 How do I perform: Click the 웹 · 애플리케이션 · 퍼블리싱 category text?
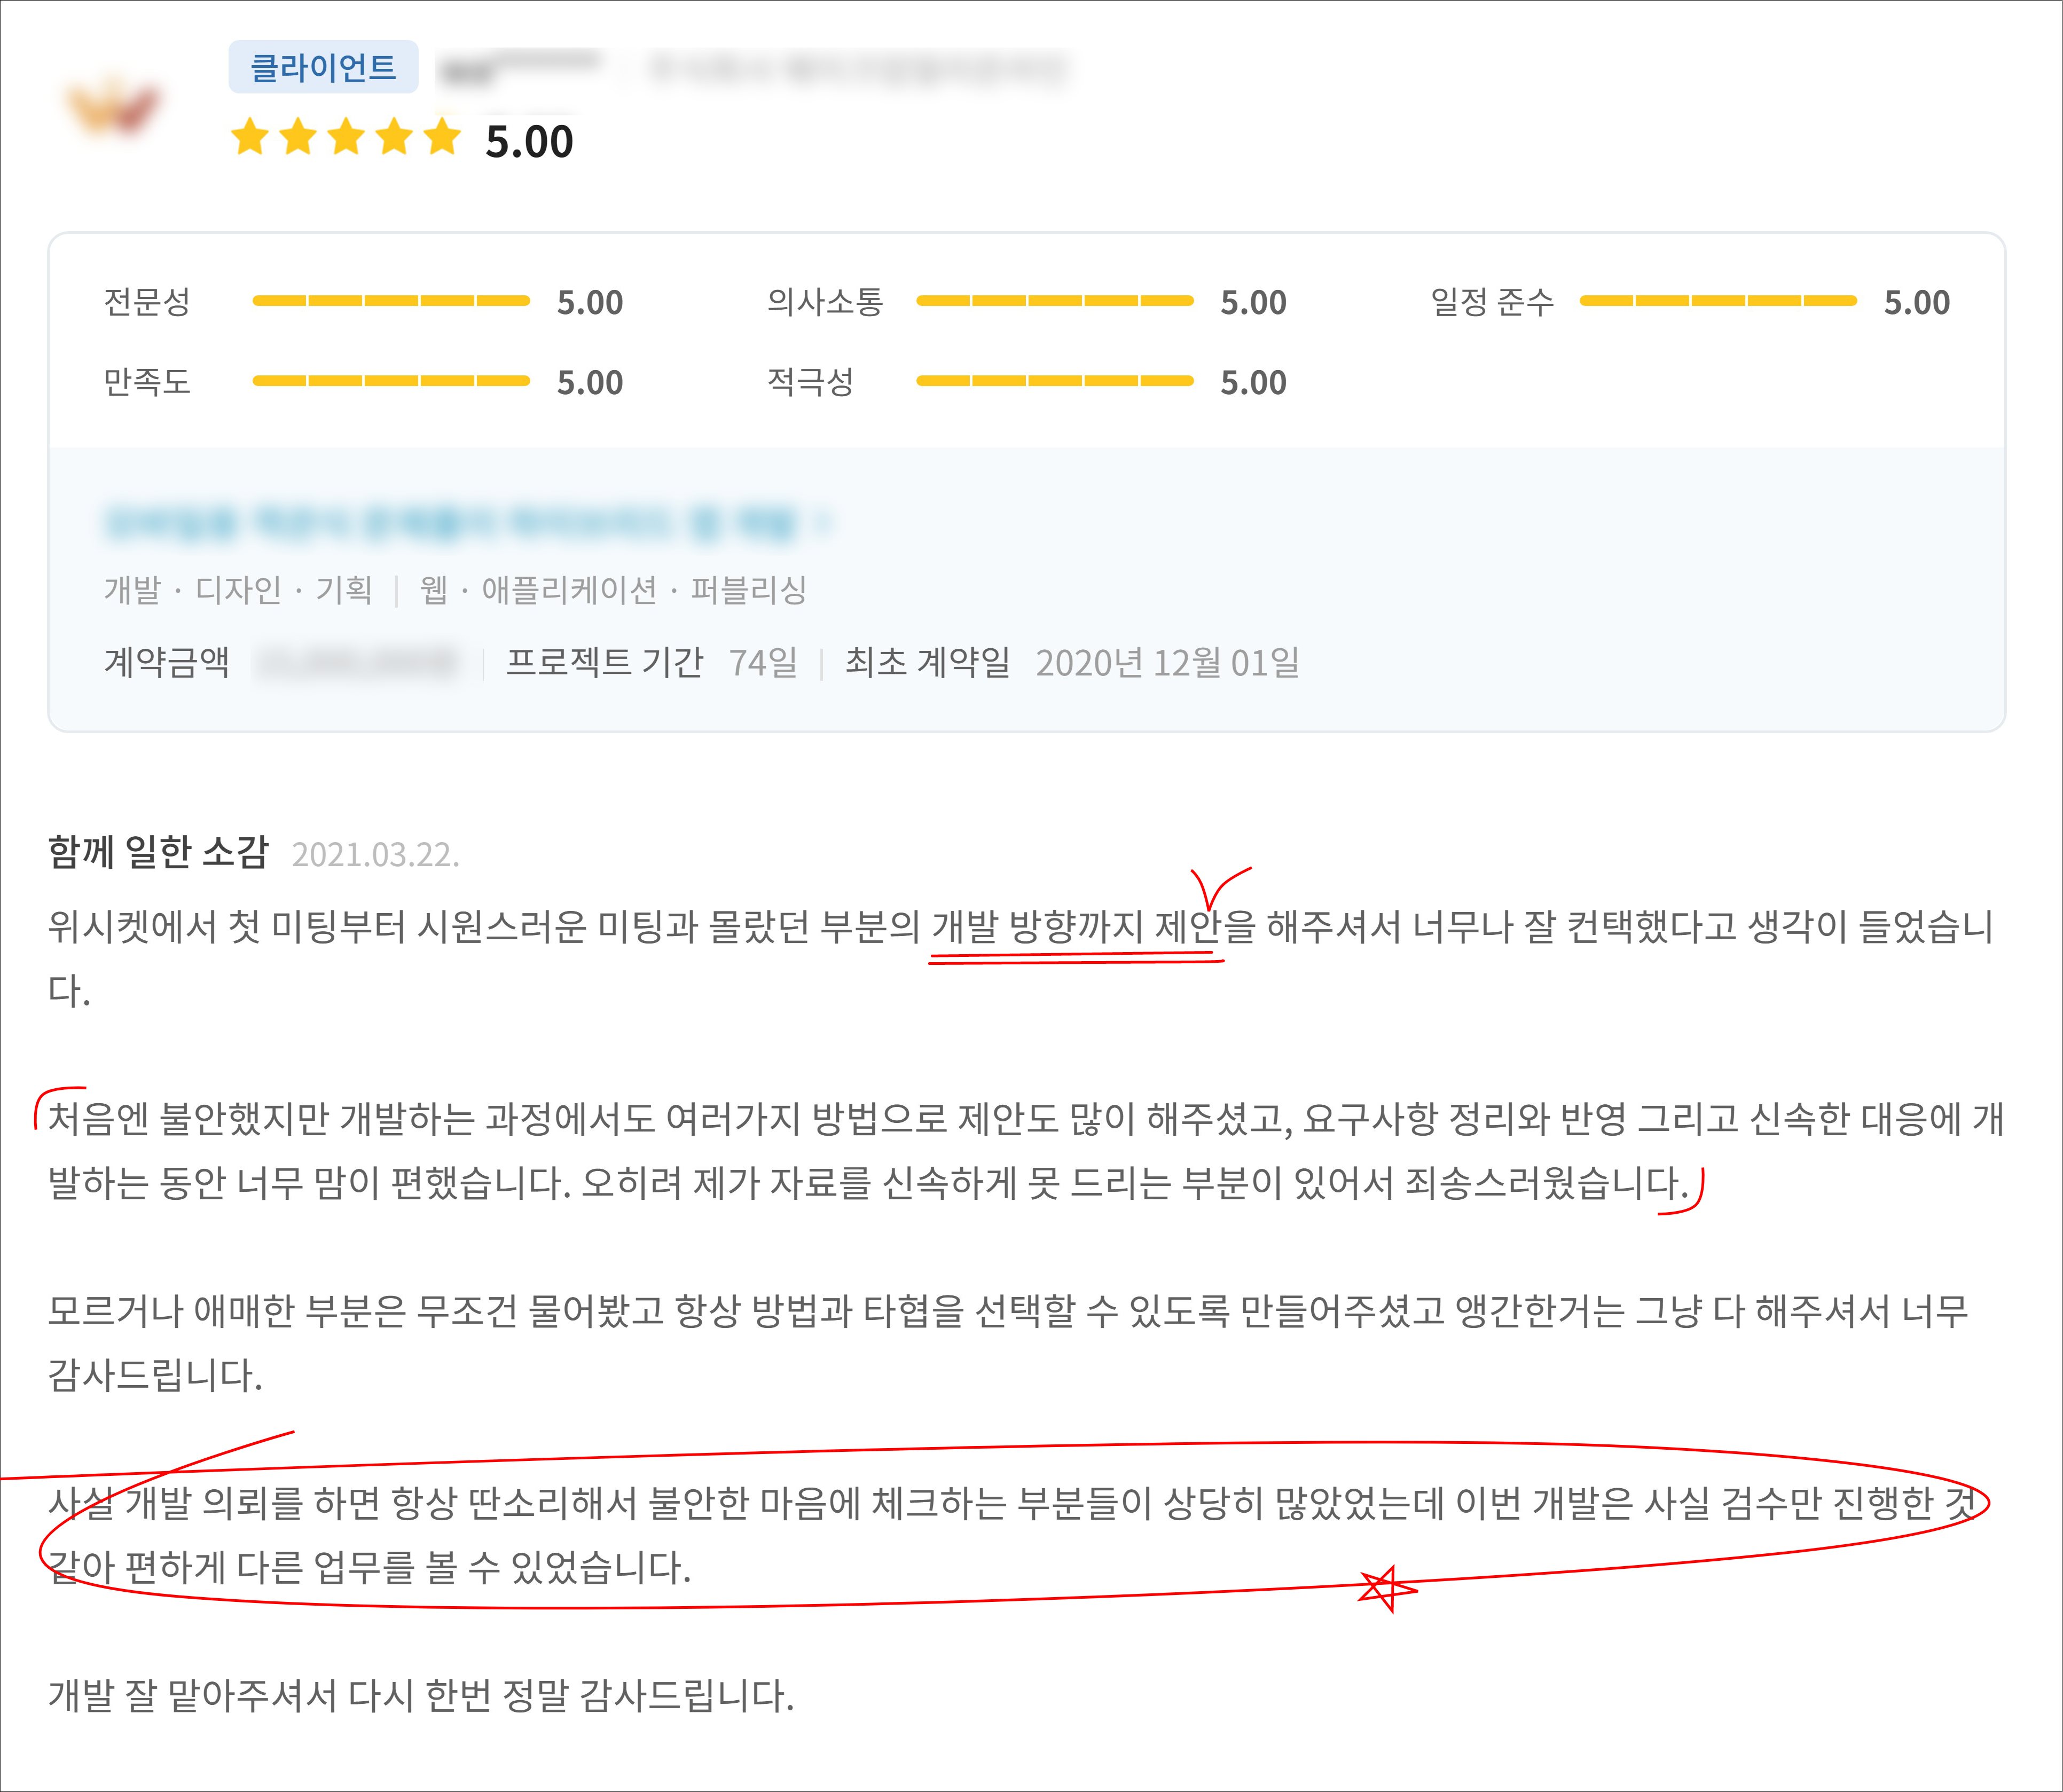613,590
